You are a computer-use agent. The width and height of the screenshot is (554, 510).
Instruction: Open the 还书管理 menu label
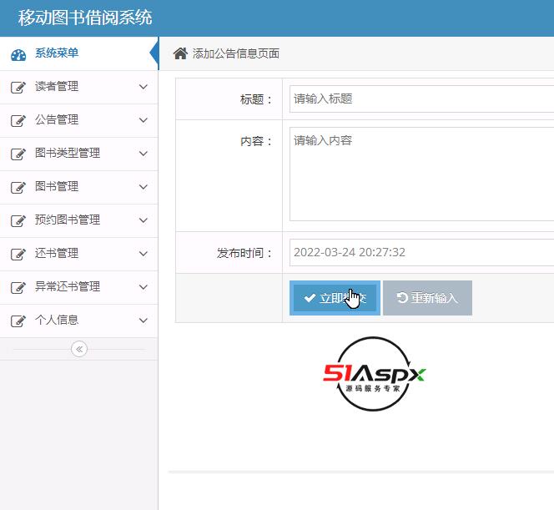(57, 253)
